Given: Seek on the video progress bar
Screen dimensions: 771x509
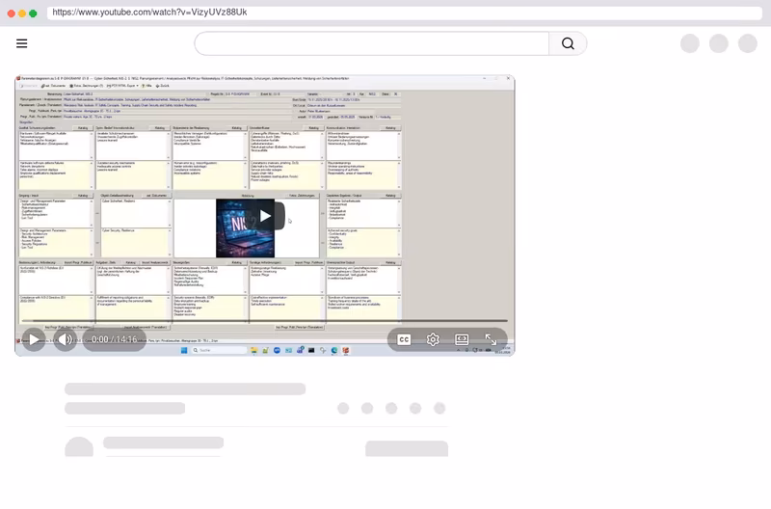Looking at the screenshot, I should tap(264, 321).
